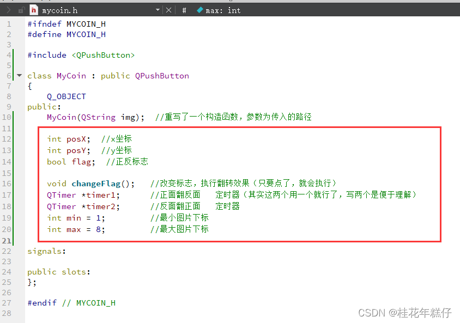Click the 'int max = 8;' line
The image size is (460, 323).
coord(76,229)
